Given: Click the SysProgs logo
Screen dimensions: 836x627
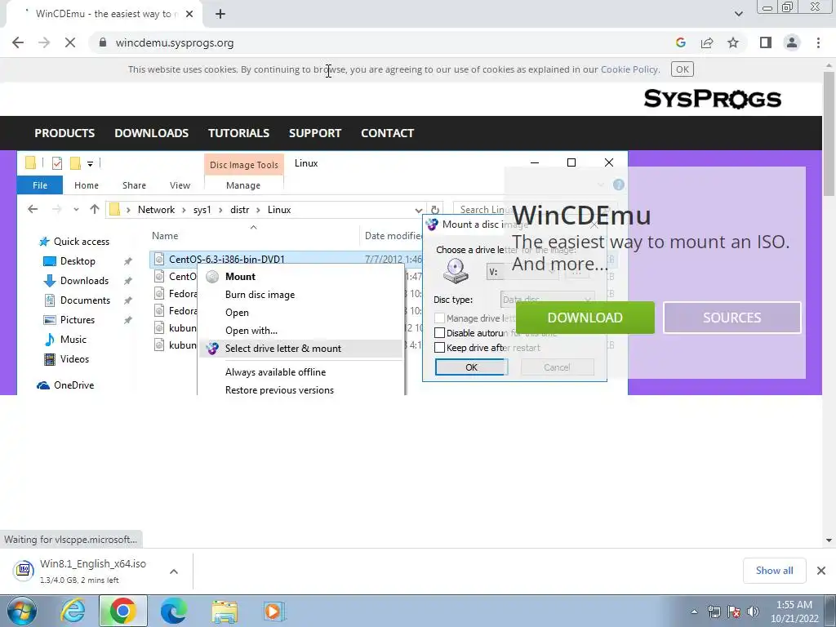Looking at the screenshot, I should [x=712, y=99].
